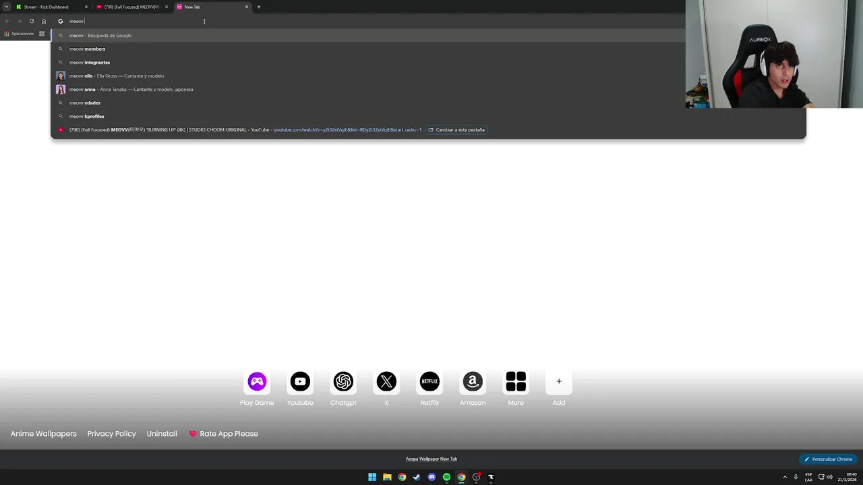Close the MEOVV YouTube tab
This screenshot has width=863, height=485.
166,7
